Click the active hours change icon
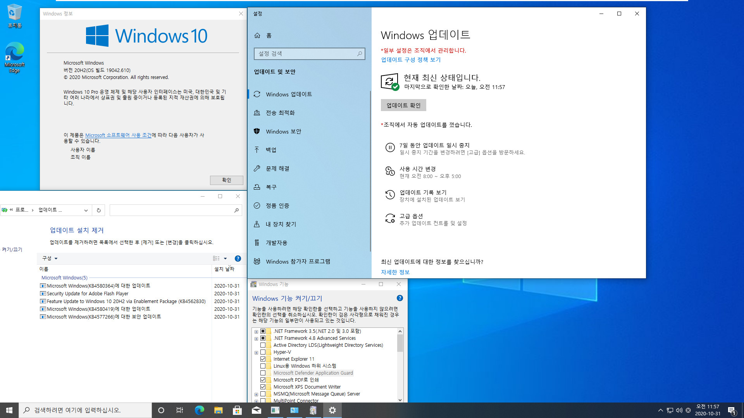The height and width of the screenshot is (418, 744). pyautogui.click(x=390, y=171)
